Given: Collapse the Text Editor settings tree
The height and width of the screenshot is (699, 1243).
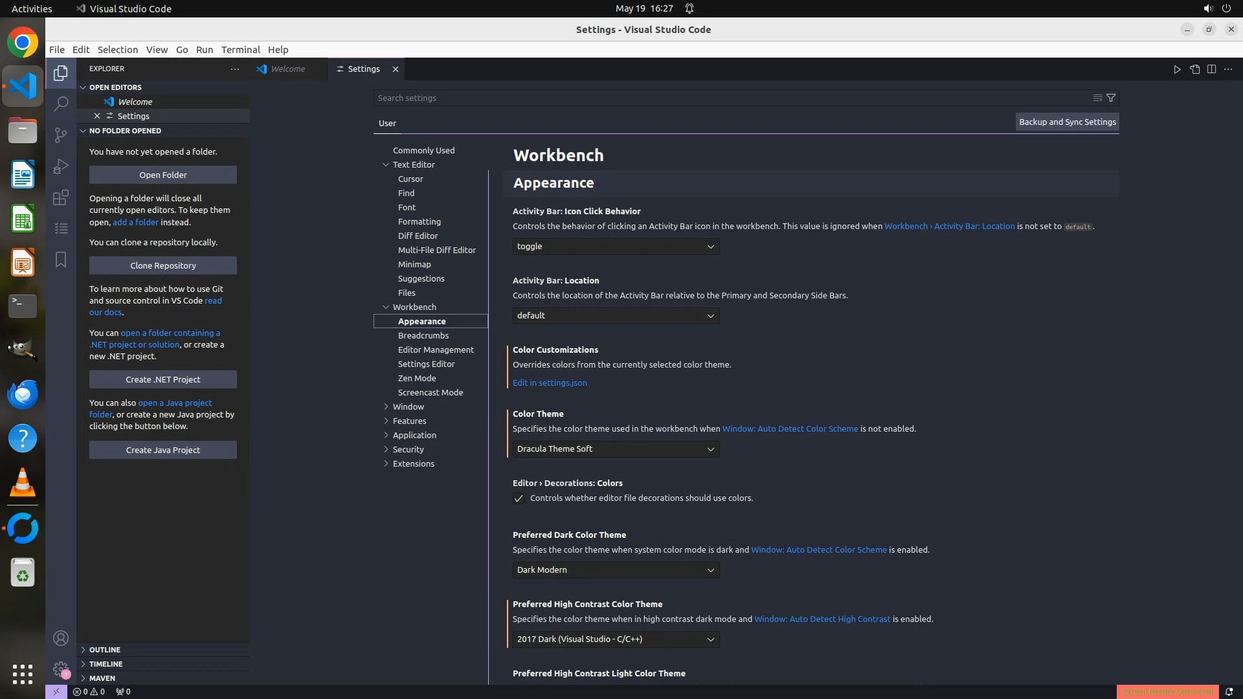Looking at the screenshot, I should pos(386,164).
